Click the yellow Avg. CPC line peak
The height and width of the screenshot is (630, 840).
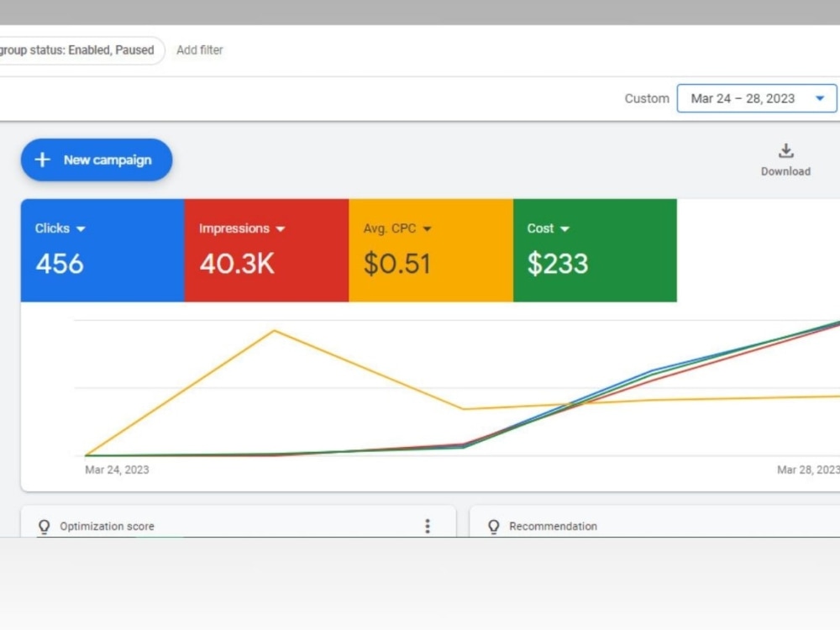pos(275,331)
